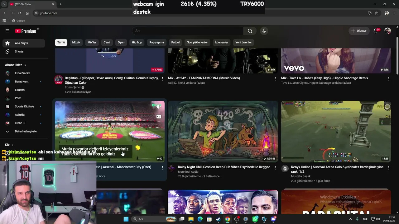
Task: Open the Mustafa Başak channel avatar
Action: tap(285, 169)
